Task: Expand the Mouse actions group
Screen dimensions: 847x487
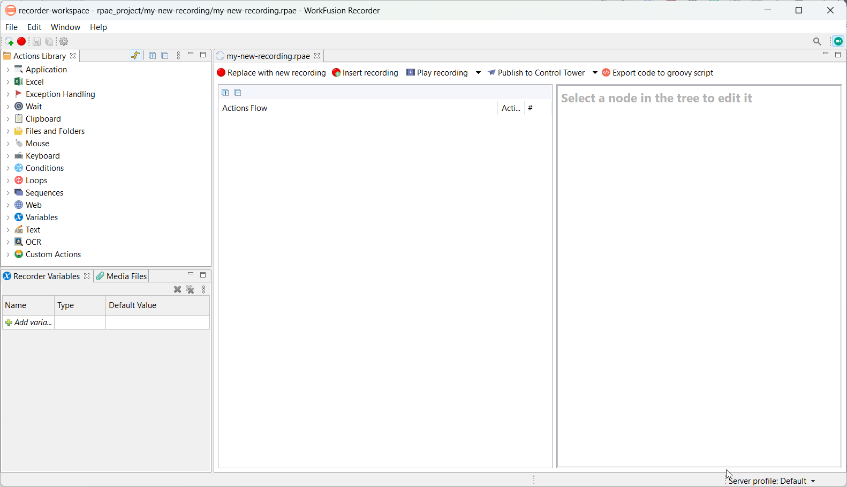Action: click(8, 144)
